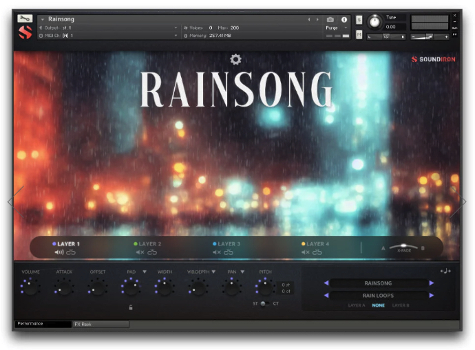Open the Output st. 1 dropdown
Viewport: 475px width, 350px height.
[109, 28]
